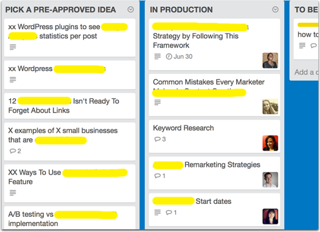Click the Jun 30 due date badge

pyautogui.click(x=179, y=56)
